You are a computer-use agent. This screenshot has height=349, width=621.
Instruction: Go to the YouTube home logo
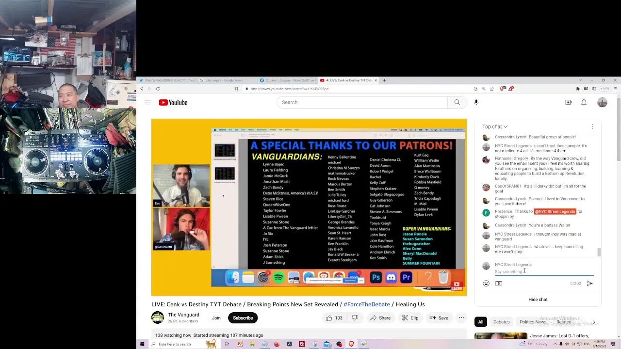tap(173, 102)
